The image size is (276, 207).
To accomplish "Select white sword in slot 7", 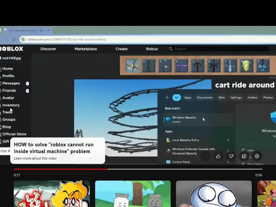I will click(230, 65).
